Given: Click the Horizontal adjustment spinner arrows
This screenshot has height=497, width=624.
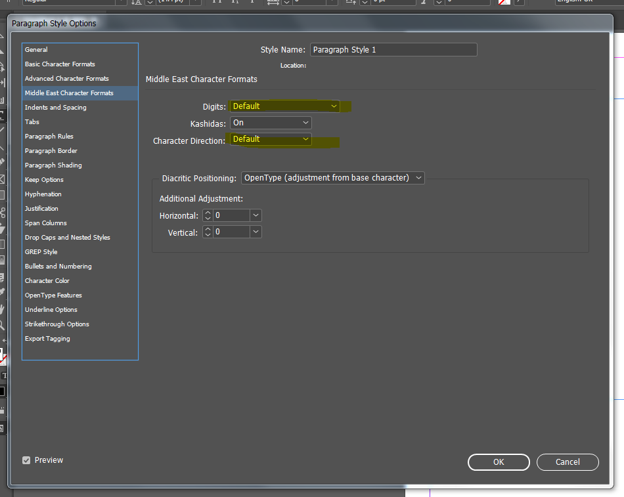Looking at the screenshot, I should [208, 215].
